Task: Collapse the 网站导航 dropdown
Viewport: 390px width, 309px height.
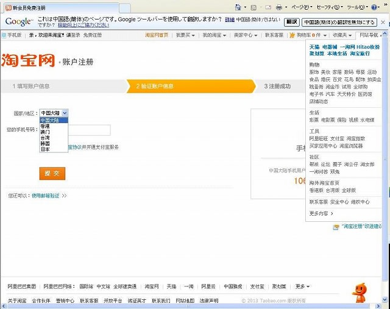Action: [x=370, y=35]
